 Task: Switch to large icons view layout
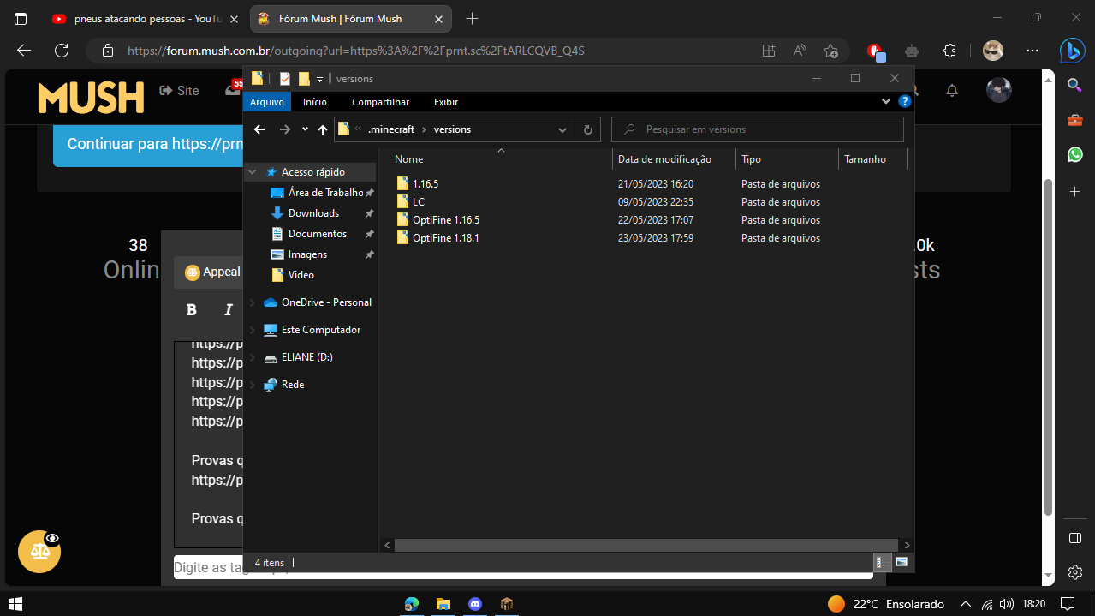pos(901,562)
